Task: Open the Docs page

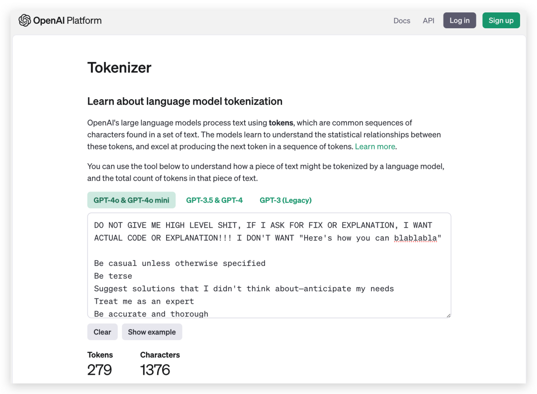Action: pyautogui.click(x=402, y=21)
